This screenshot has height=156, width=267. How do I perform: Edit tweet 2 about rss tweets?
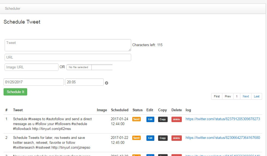150,138
